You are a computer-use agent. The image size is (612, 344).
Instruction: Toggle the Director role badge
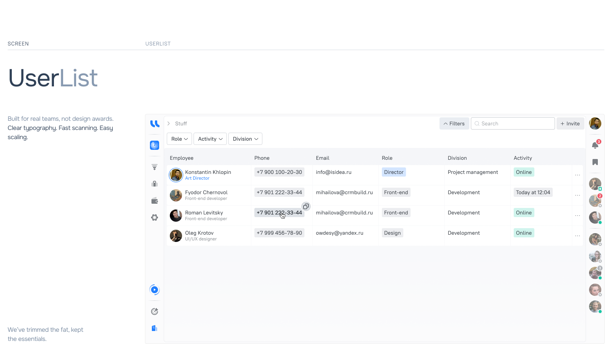coord(394,172)
